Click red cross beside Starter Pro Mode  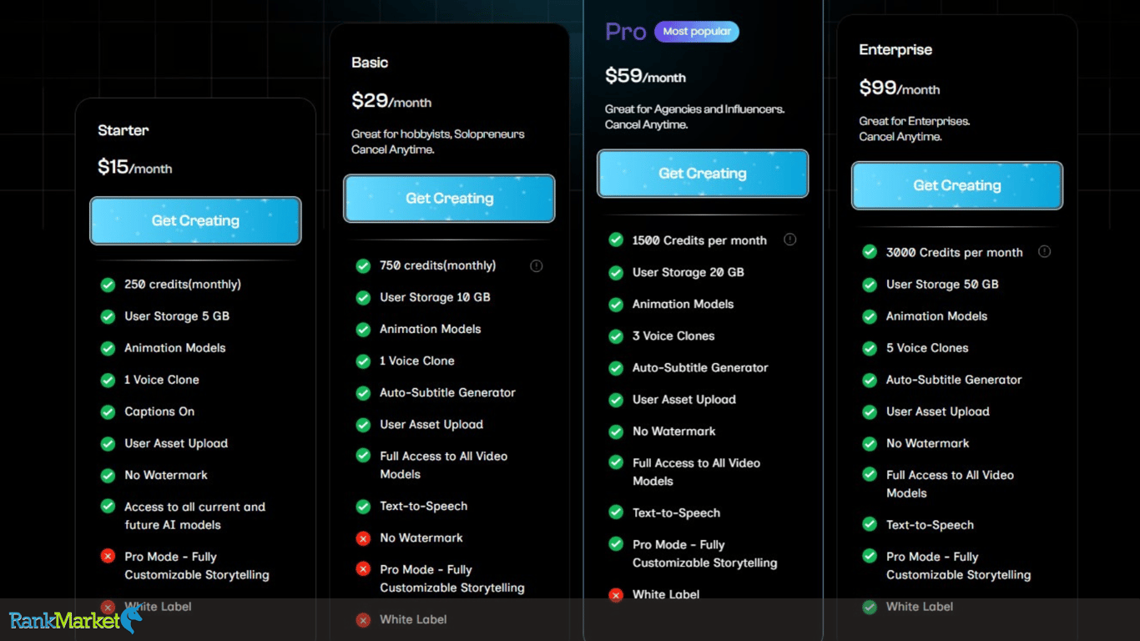[x=108, y=556]
